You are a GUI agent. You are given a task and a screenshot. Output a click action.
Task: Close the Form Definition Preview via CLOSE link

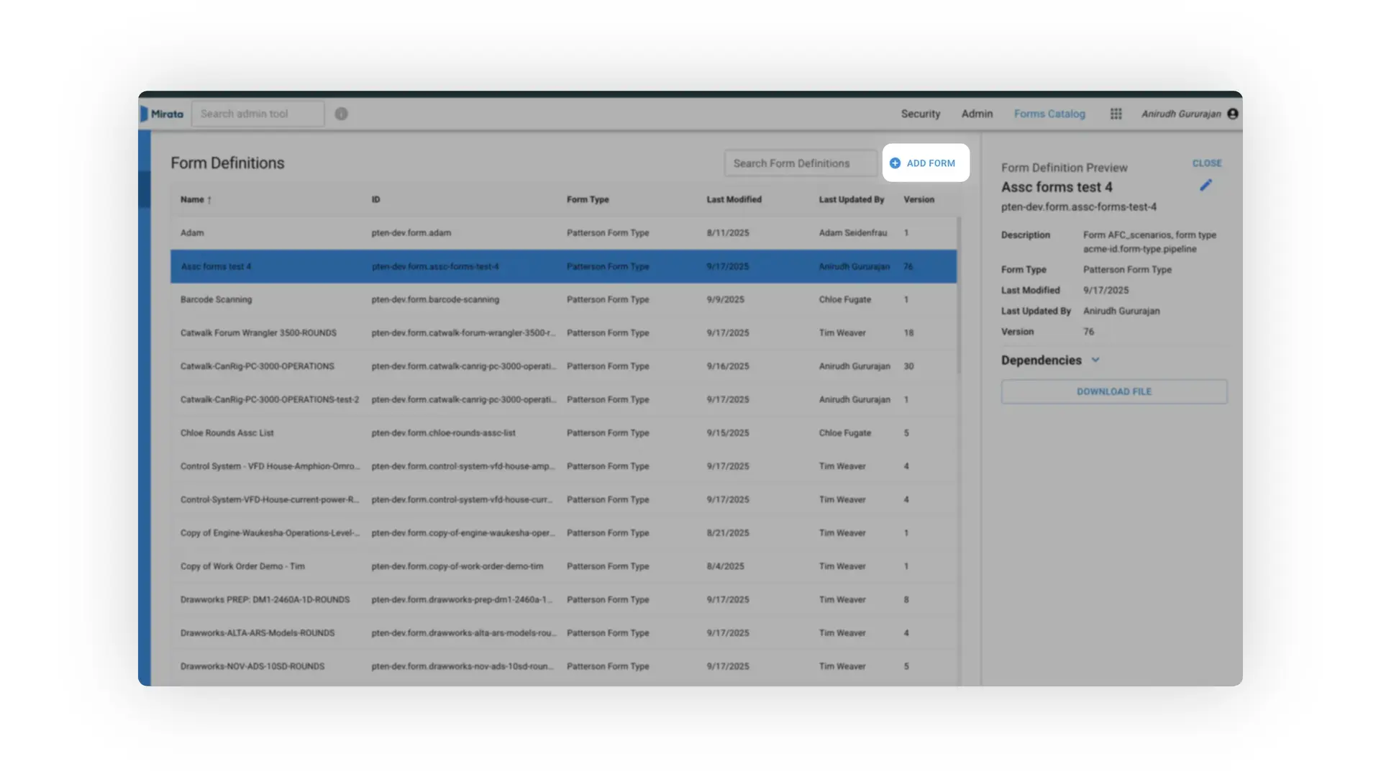pyautogui.click(x=1207, y=163)
